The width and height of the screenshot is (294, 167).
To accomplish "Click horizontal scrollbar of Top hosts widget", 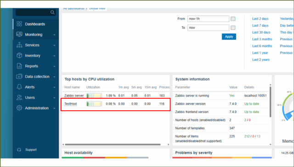I will coord(113,145).
